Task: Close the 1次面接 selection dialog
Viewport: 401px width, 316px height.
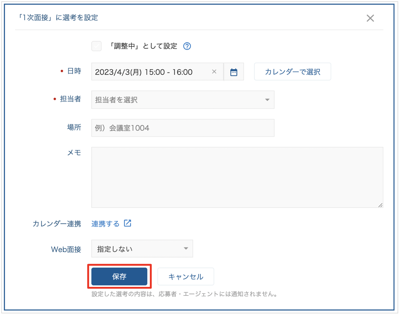Action: tap(370, 18)
